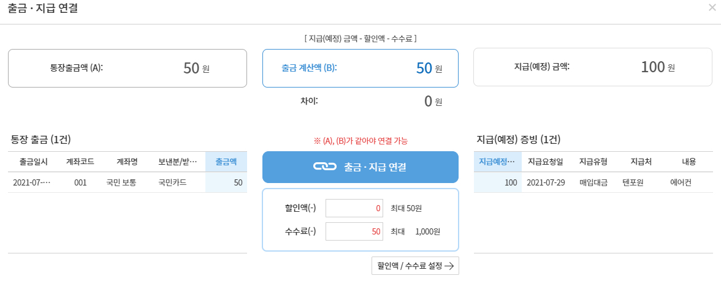The height and width of the screenshot is (281, 721).
Task: Click the 할인액(-) input field
Action: [x=354, y=208]
